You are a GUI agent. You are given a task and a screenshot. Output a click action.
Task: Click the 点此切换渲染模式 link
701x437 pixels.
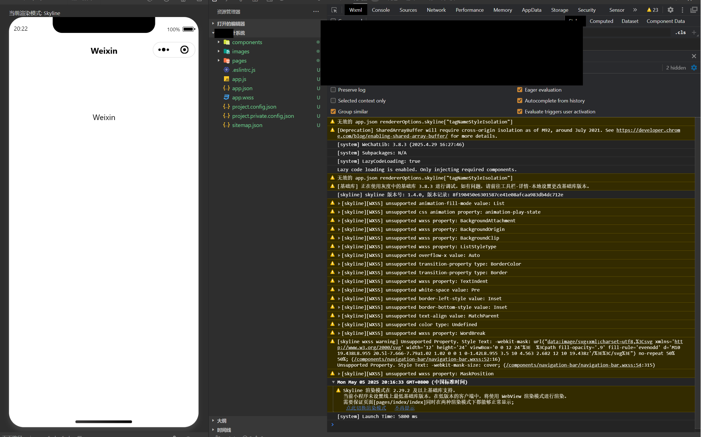366,408
